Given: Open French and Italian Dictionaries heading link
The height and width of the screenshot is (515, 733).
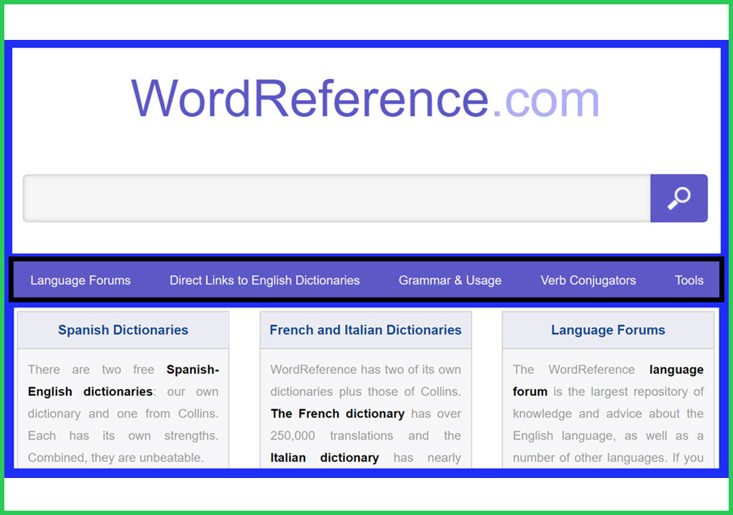Looking at the screenshot, I should [x=365, y=330].
